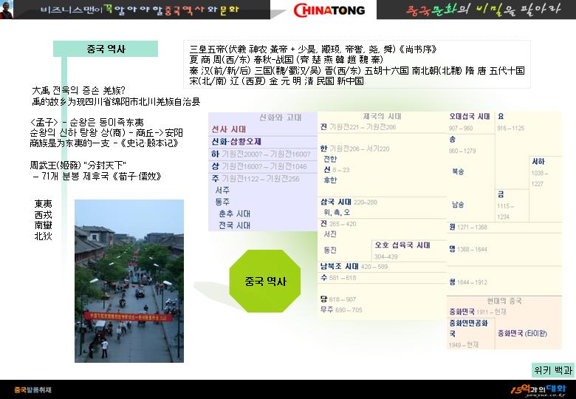
Task: Open the 한 기원전206 – 서기220 entry
Action: click(x=354, y=149)
